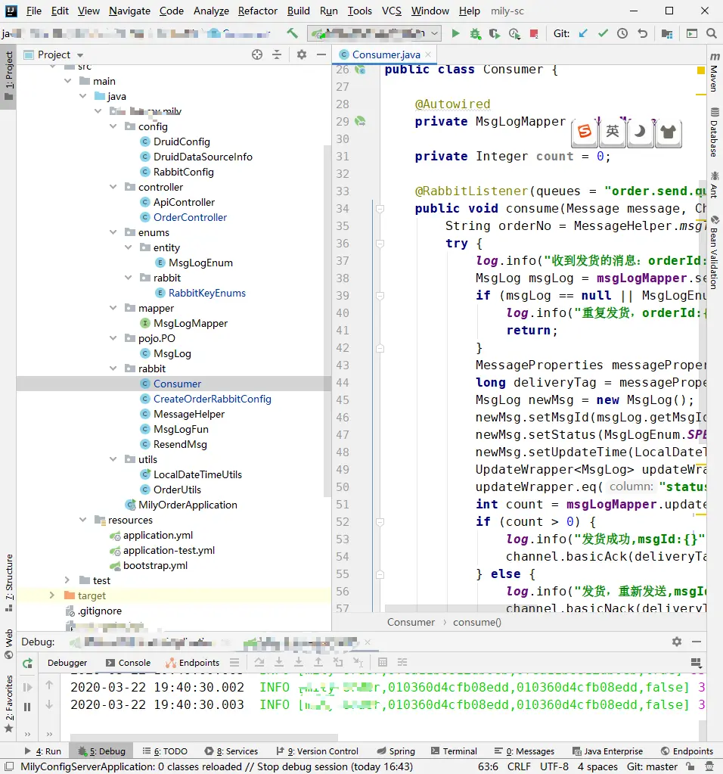Close the Consumer.java editor tab
The height and width of the screenshot is (774, 723).
tap(428, 54)
